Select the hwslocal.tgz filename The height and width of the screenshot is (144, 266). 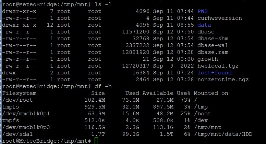tap(218, 66)
